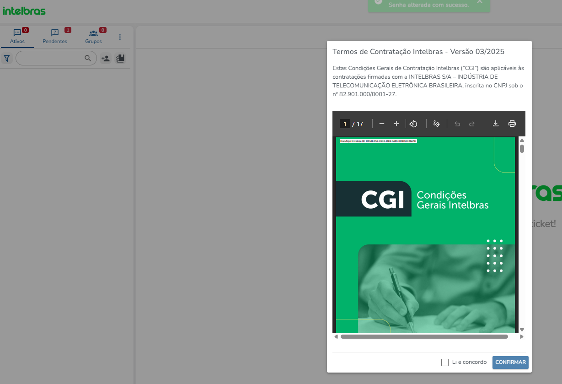Click the filter funnel icon
The width and height of the screenshot is (562, 384).
[x=7, y=59]
